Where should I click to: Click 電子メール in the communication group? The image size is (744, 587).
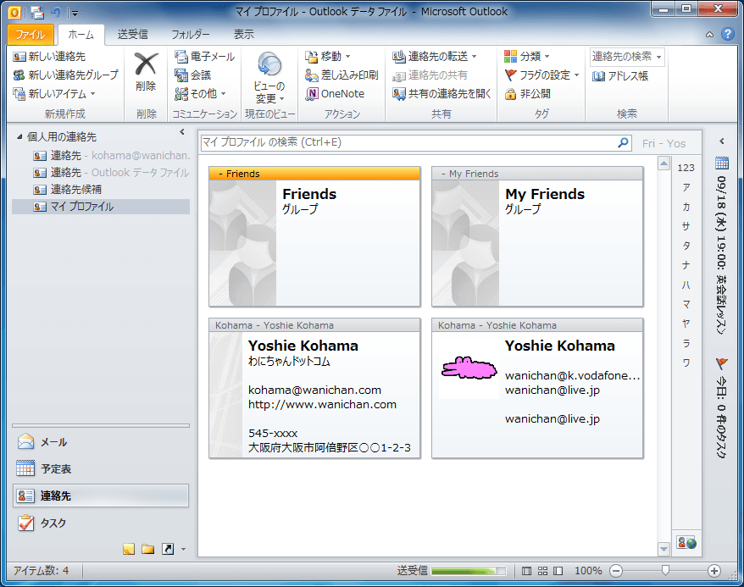pos(204,57)
